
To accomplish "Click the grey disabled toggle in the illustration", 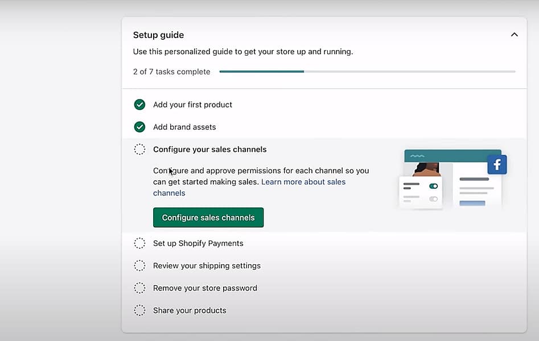I will click(433, 198).
